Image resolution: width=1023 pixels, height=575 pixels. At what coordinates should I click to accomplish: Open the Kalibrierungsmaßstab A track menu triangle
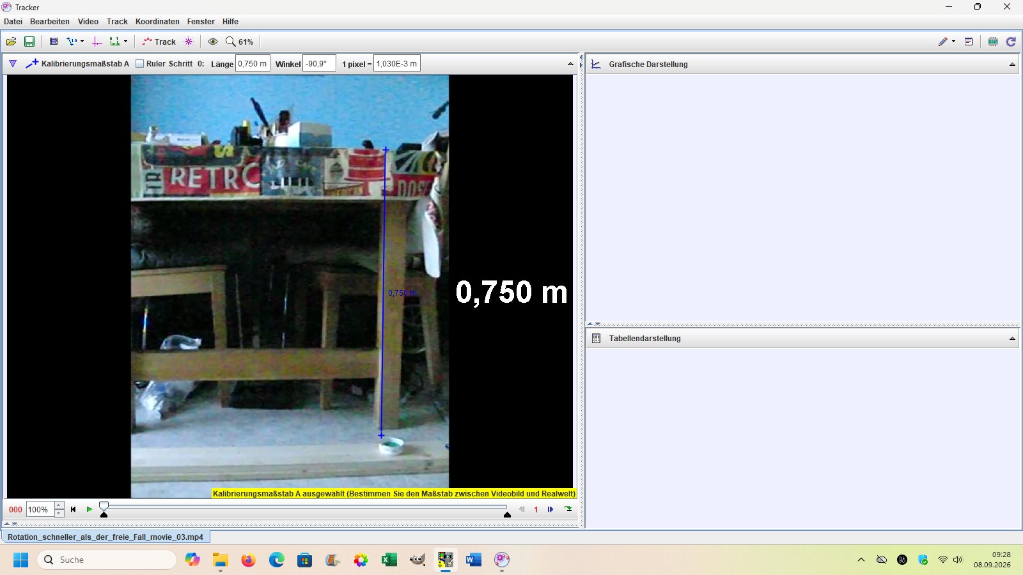(x=13, y=64)
